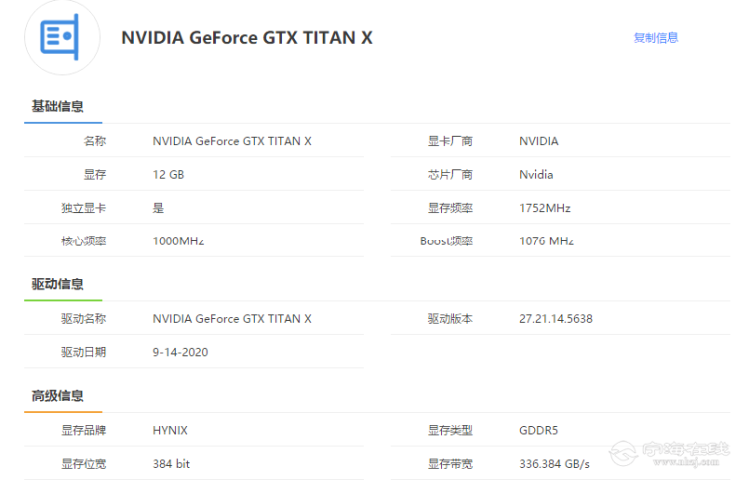This screenshot has width=749, height=480.
Task: Click the 驱动名称 row's GTX TITAN X value
Action: 232,319
